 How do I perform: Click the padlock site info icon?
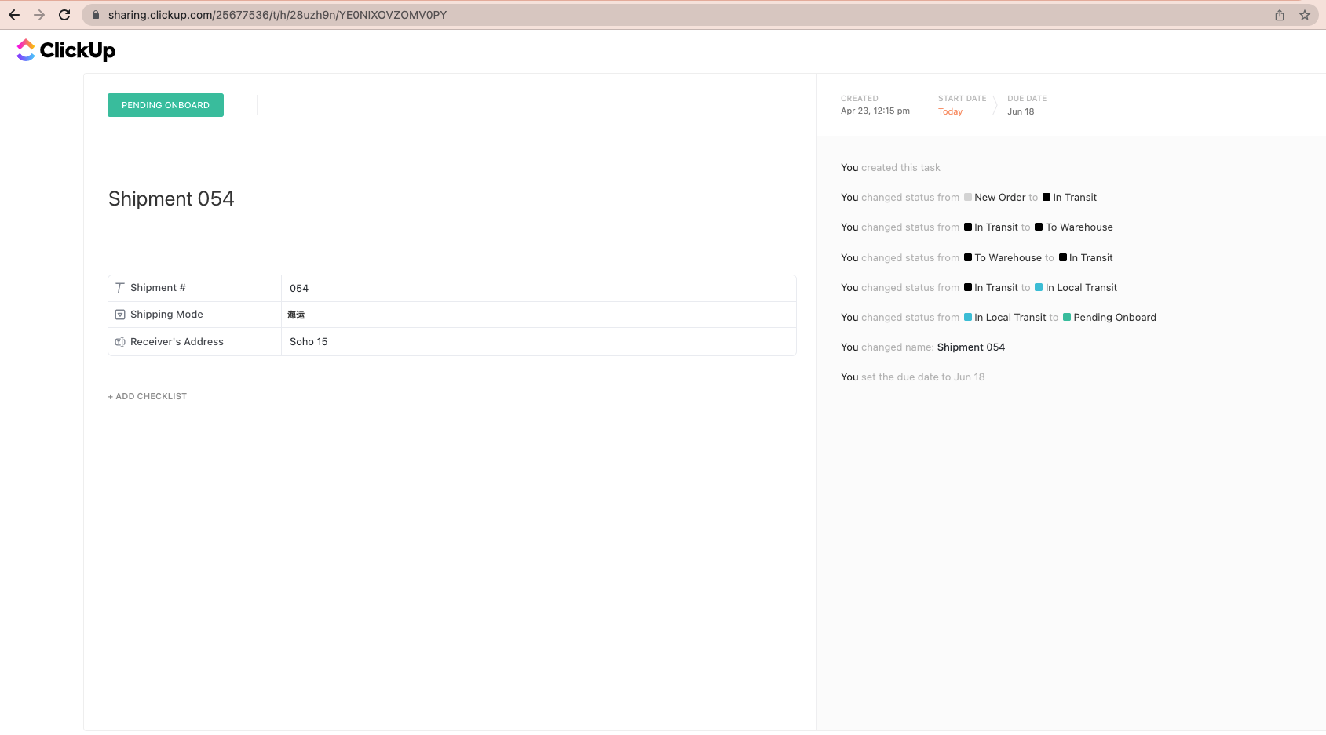pos(96,15)
